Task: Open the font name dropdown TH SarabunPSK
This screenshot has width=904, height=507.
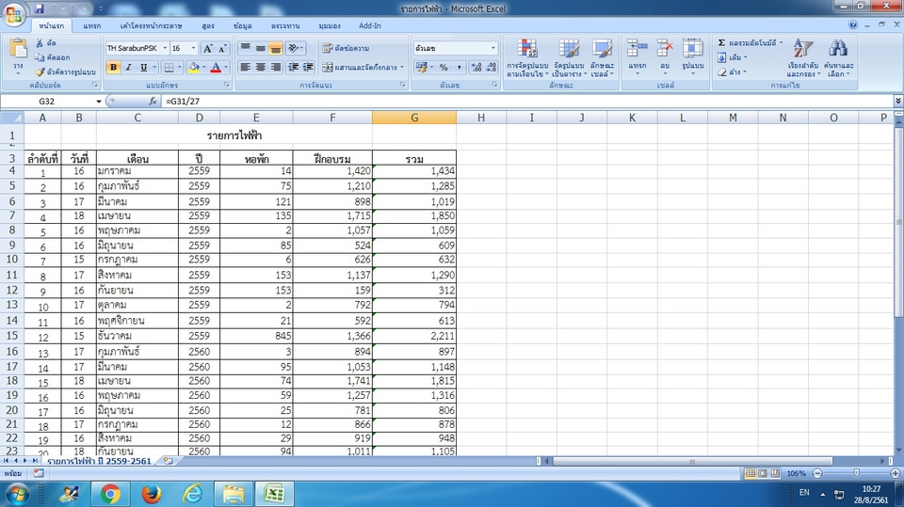Action: 165,48
